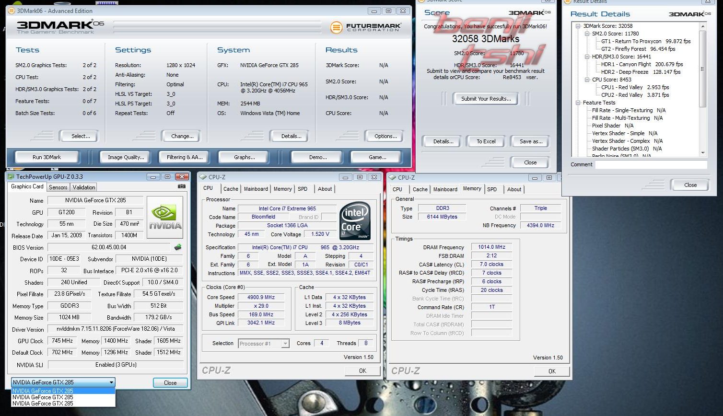723x416 pixels.
Task: Close the Result Details dialog via Close button
Action: (690, 185)
